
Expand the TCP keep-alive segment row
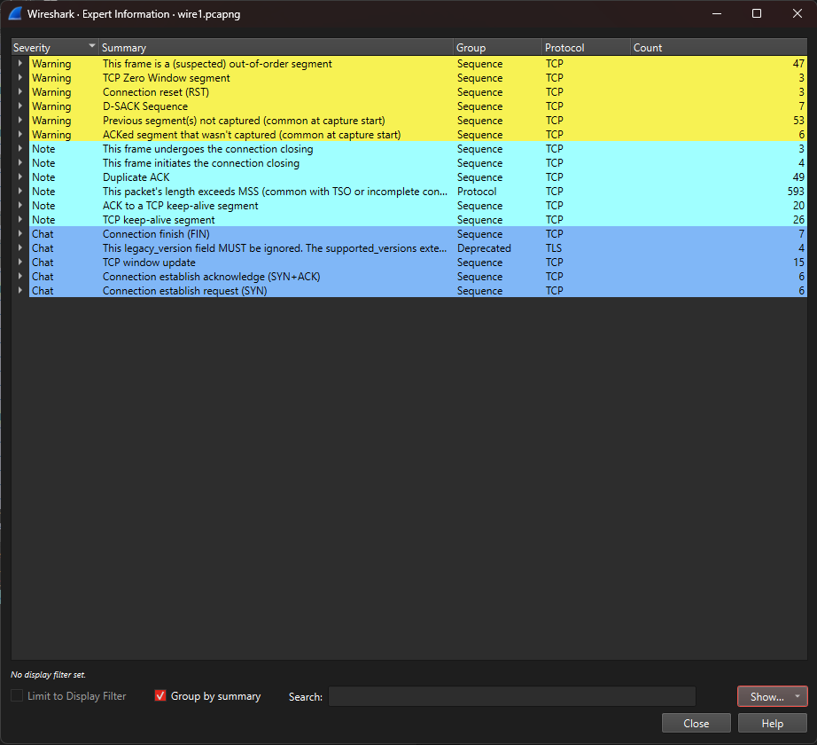[19, 219]
